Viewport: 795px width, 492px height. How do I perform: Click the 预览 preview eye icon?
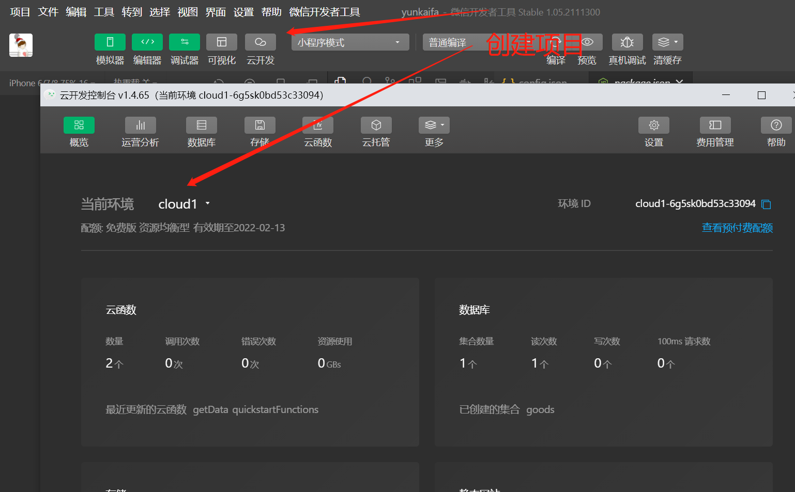click(587, 42)
